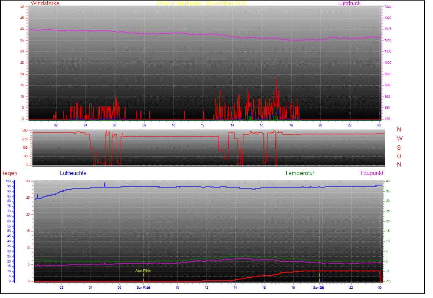Click the blue humidity spike near hour 05
The width and height of the screenshot is (433, 298).
pos(105,184)
